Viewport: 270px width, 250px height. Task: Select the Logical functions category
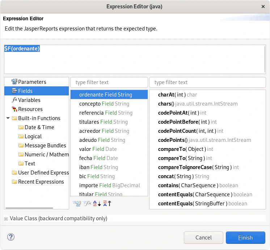point(33,136)
